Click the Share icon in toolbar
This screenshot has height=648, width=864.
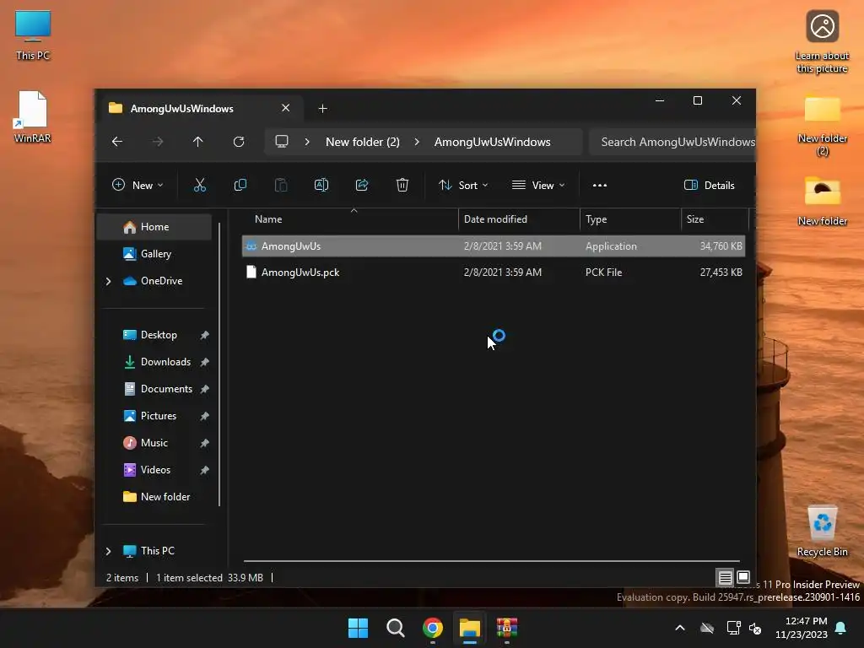click(x=362, y=185)
